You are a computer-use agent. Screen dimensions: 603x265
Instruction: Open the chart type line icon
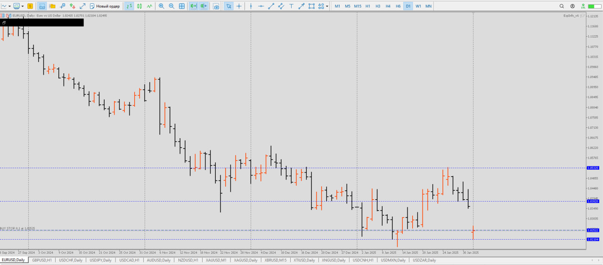tap(4, 6)
